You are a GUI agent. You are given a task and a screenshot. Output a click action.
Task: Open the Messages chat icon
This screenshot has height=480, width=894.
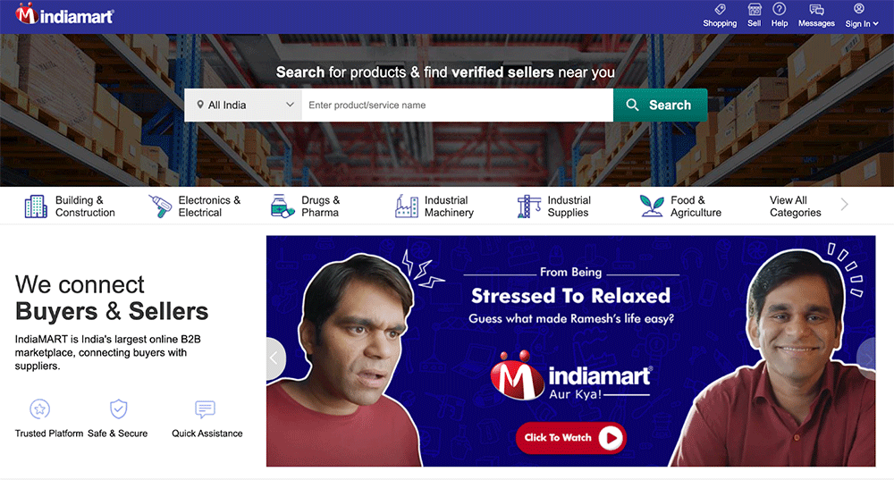point(816,9)
